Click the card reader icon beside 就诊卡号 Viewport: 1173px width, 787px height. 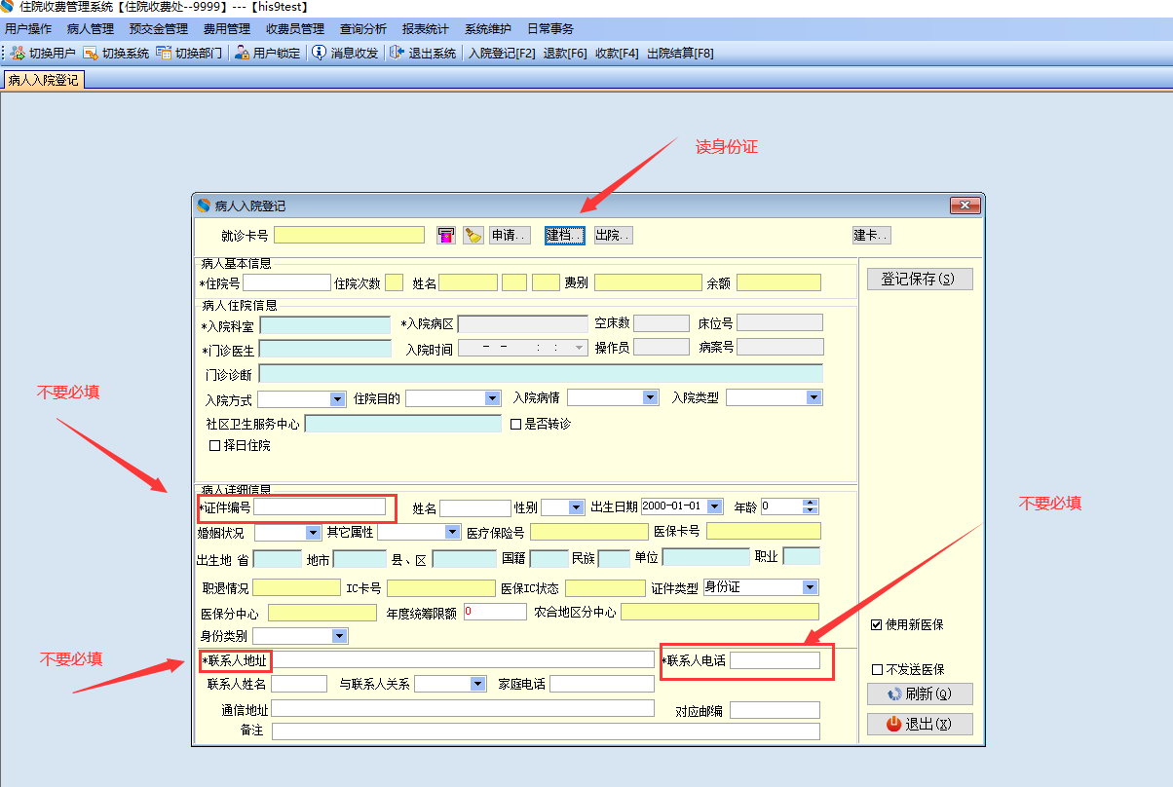click(446, 235)
